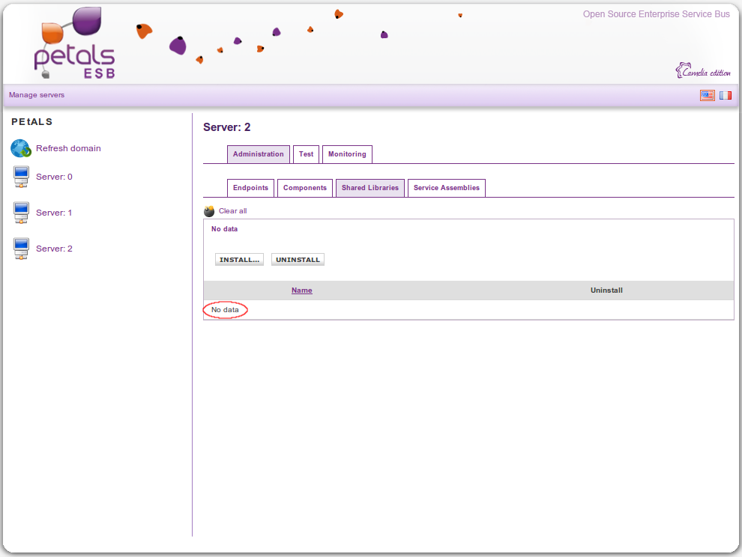The image size is (742, 557).
Task: Open the Server: 1 text link
Action: [54, 213]
